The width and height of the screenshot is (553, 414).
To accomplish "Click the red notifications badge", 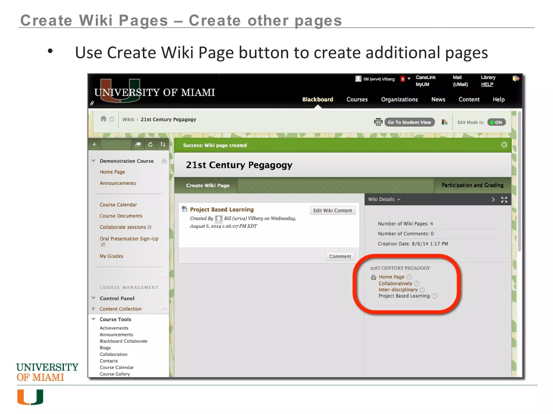I will point(402,79).
